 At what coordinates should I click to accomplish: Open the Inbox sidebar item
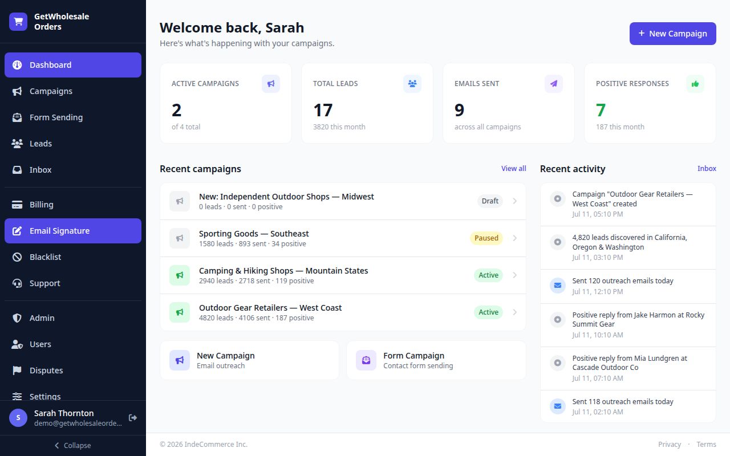pyautogui.click(x=73, y=170)
